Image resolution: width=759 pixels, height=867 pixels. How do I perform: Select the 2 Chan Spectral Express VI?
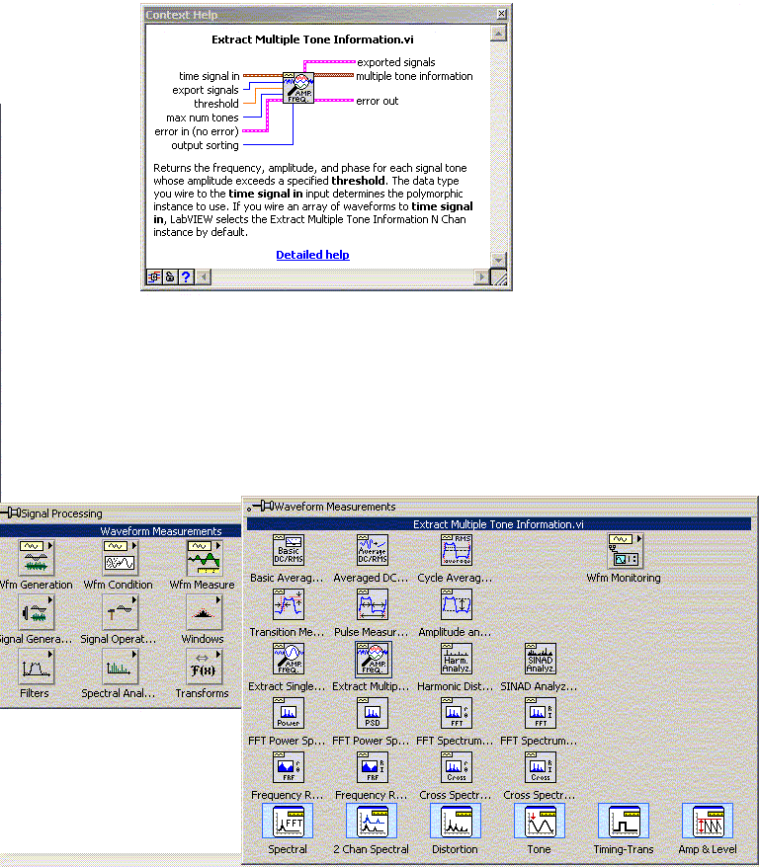pos(372,821)
